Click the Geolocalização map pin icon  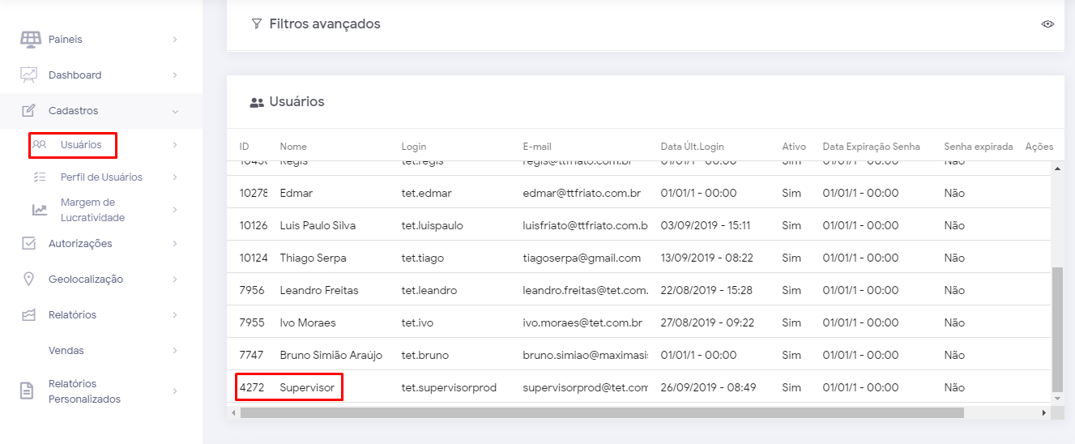(x=29, y=279)
